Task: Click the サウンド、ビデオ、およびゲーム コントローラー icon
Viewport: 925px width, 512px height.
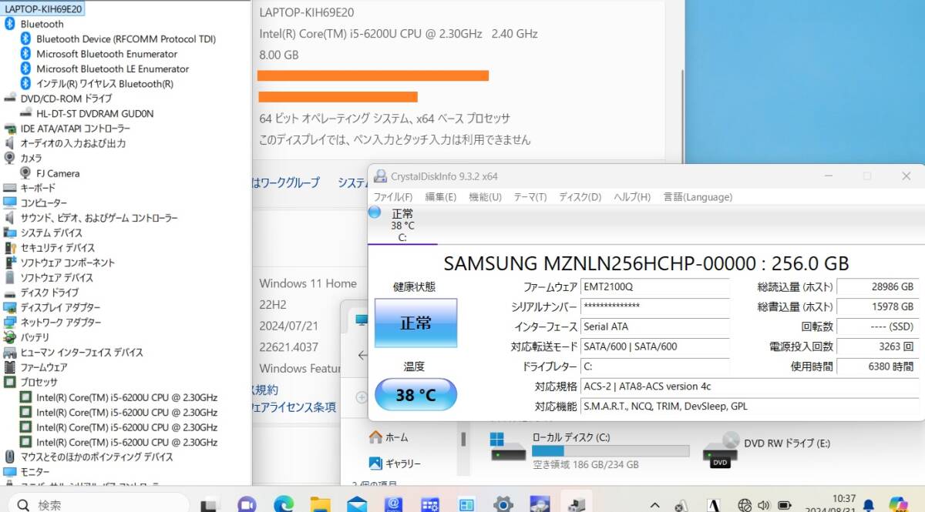Action: [x=10, y=218]
